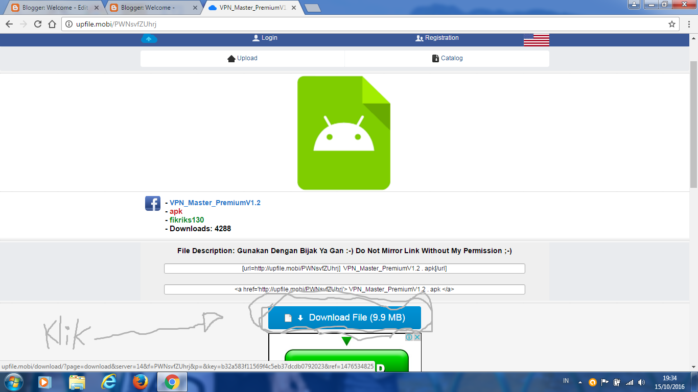Click the browser Forward arrow
The width and height of the screenshot is (698, 392).
pos(24,24)
